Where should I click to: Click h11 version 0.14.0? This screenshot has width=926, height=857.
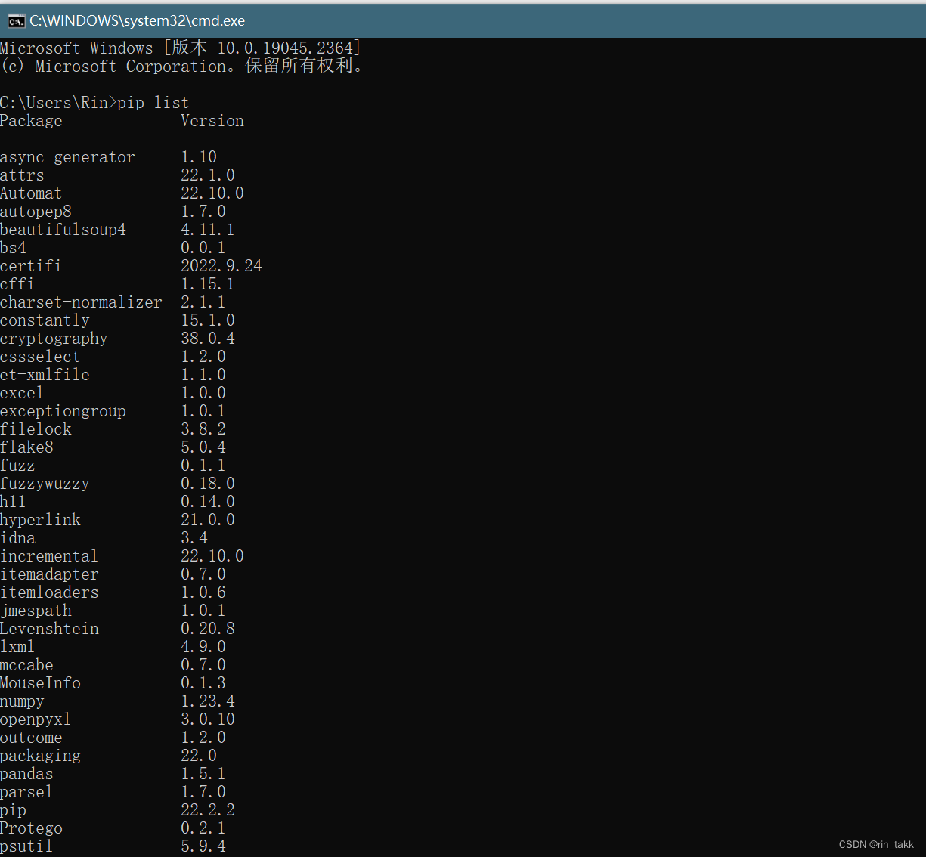208,502
